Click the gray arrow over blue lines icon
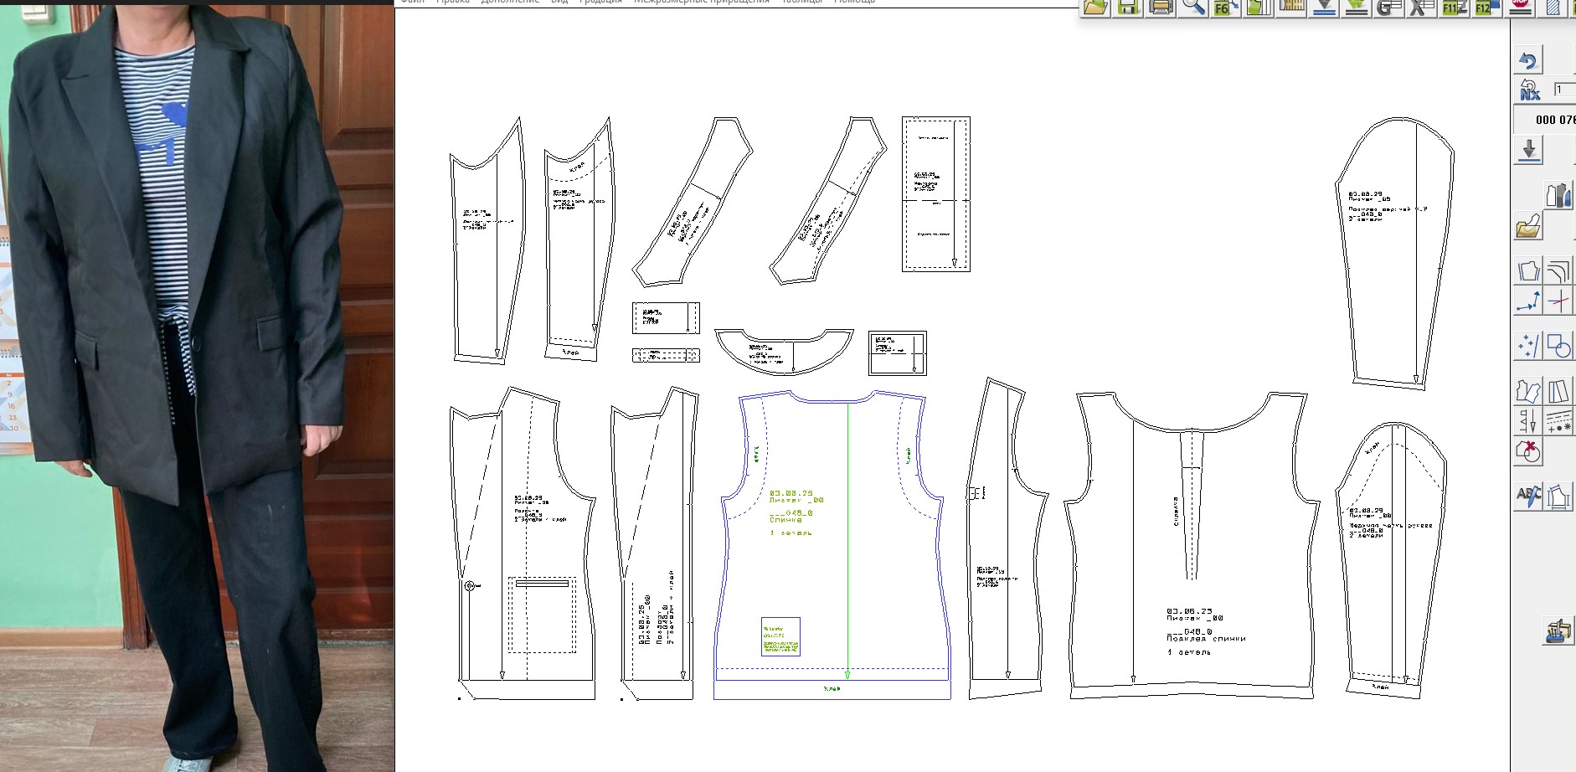This screenshot has height=772, width=1576. (x=1324, y=8)
